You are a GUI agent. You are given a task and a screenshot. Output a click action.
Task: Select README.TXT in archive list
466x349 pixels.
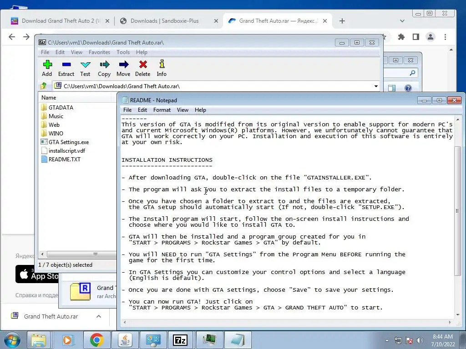[x=64, y=159]
